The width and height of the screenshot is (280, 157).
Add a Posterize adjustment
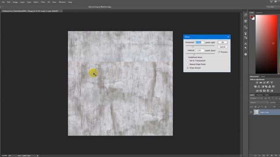(261, 91)
